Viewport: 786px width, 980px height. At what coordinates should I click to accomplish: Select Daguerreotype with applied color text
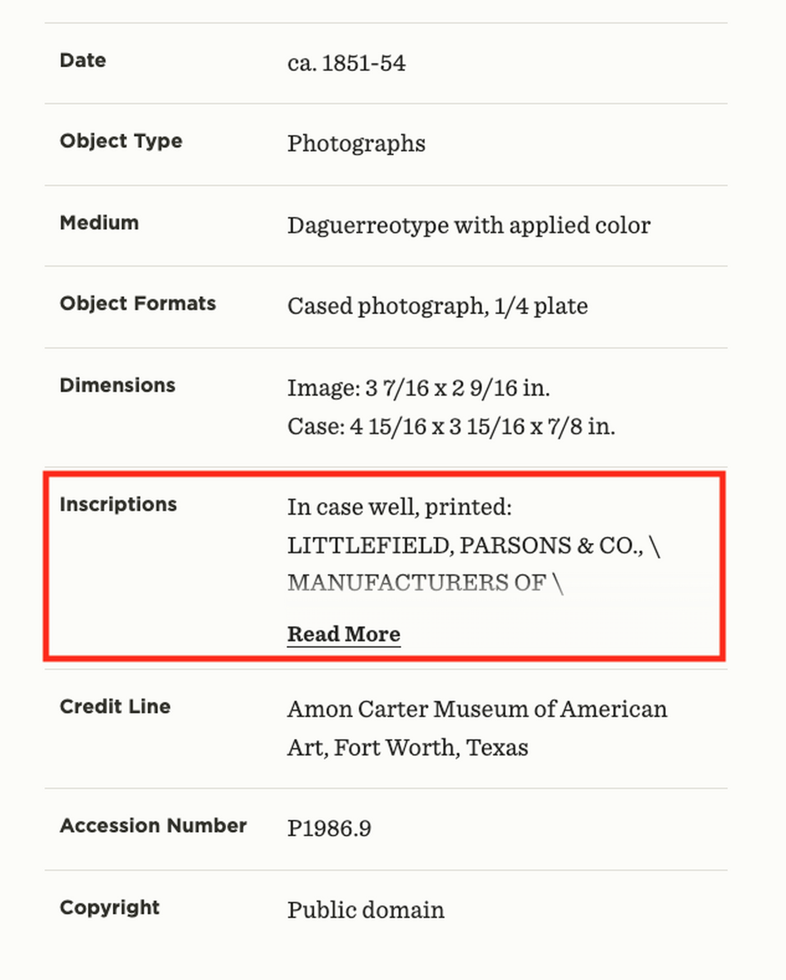coord(468,225)
